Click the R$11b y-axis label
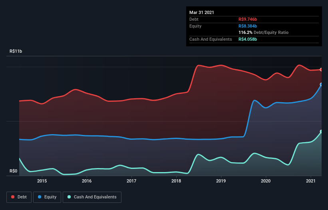Image resolution: width=328 pixels, height=210 pixels. 16,51
